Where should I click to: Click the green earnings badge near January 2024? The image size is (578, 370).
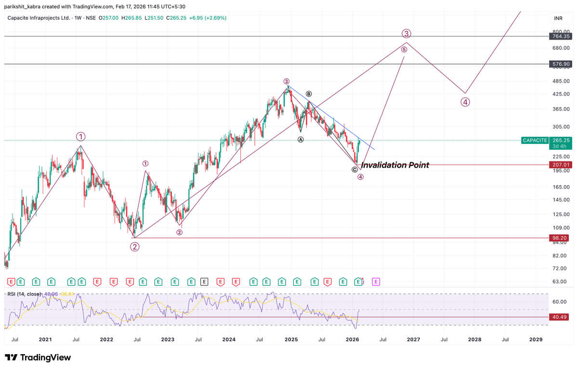tap(254, 281)
